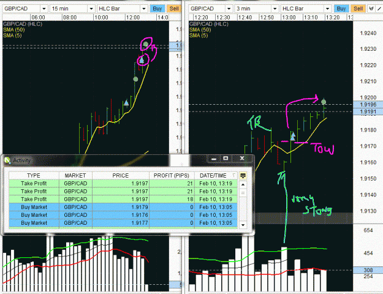Select the Buy Market row priced 1.9179
The width and height of the screenshot is (383, 294).
[123, 207]
